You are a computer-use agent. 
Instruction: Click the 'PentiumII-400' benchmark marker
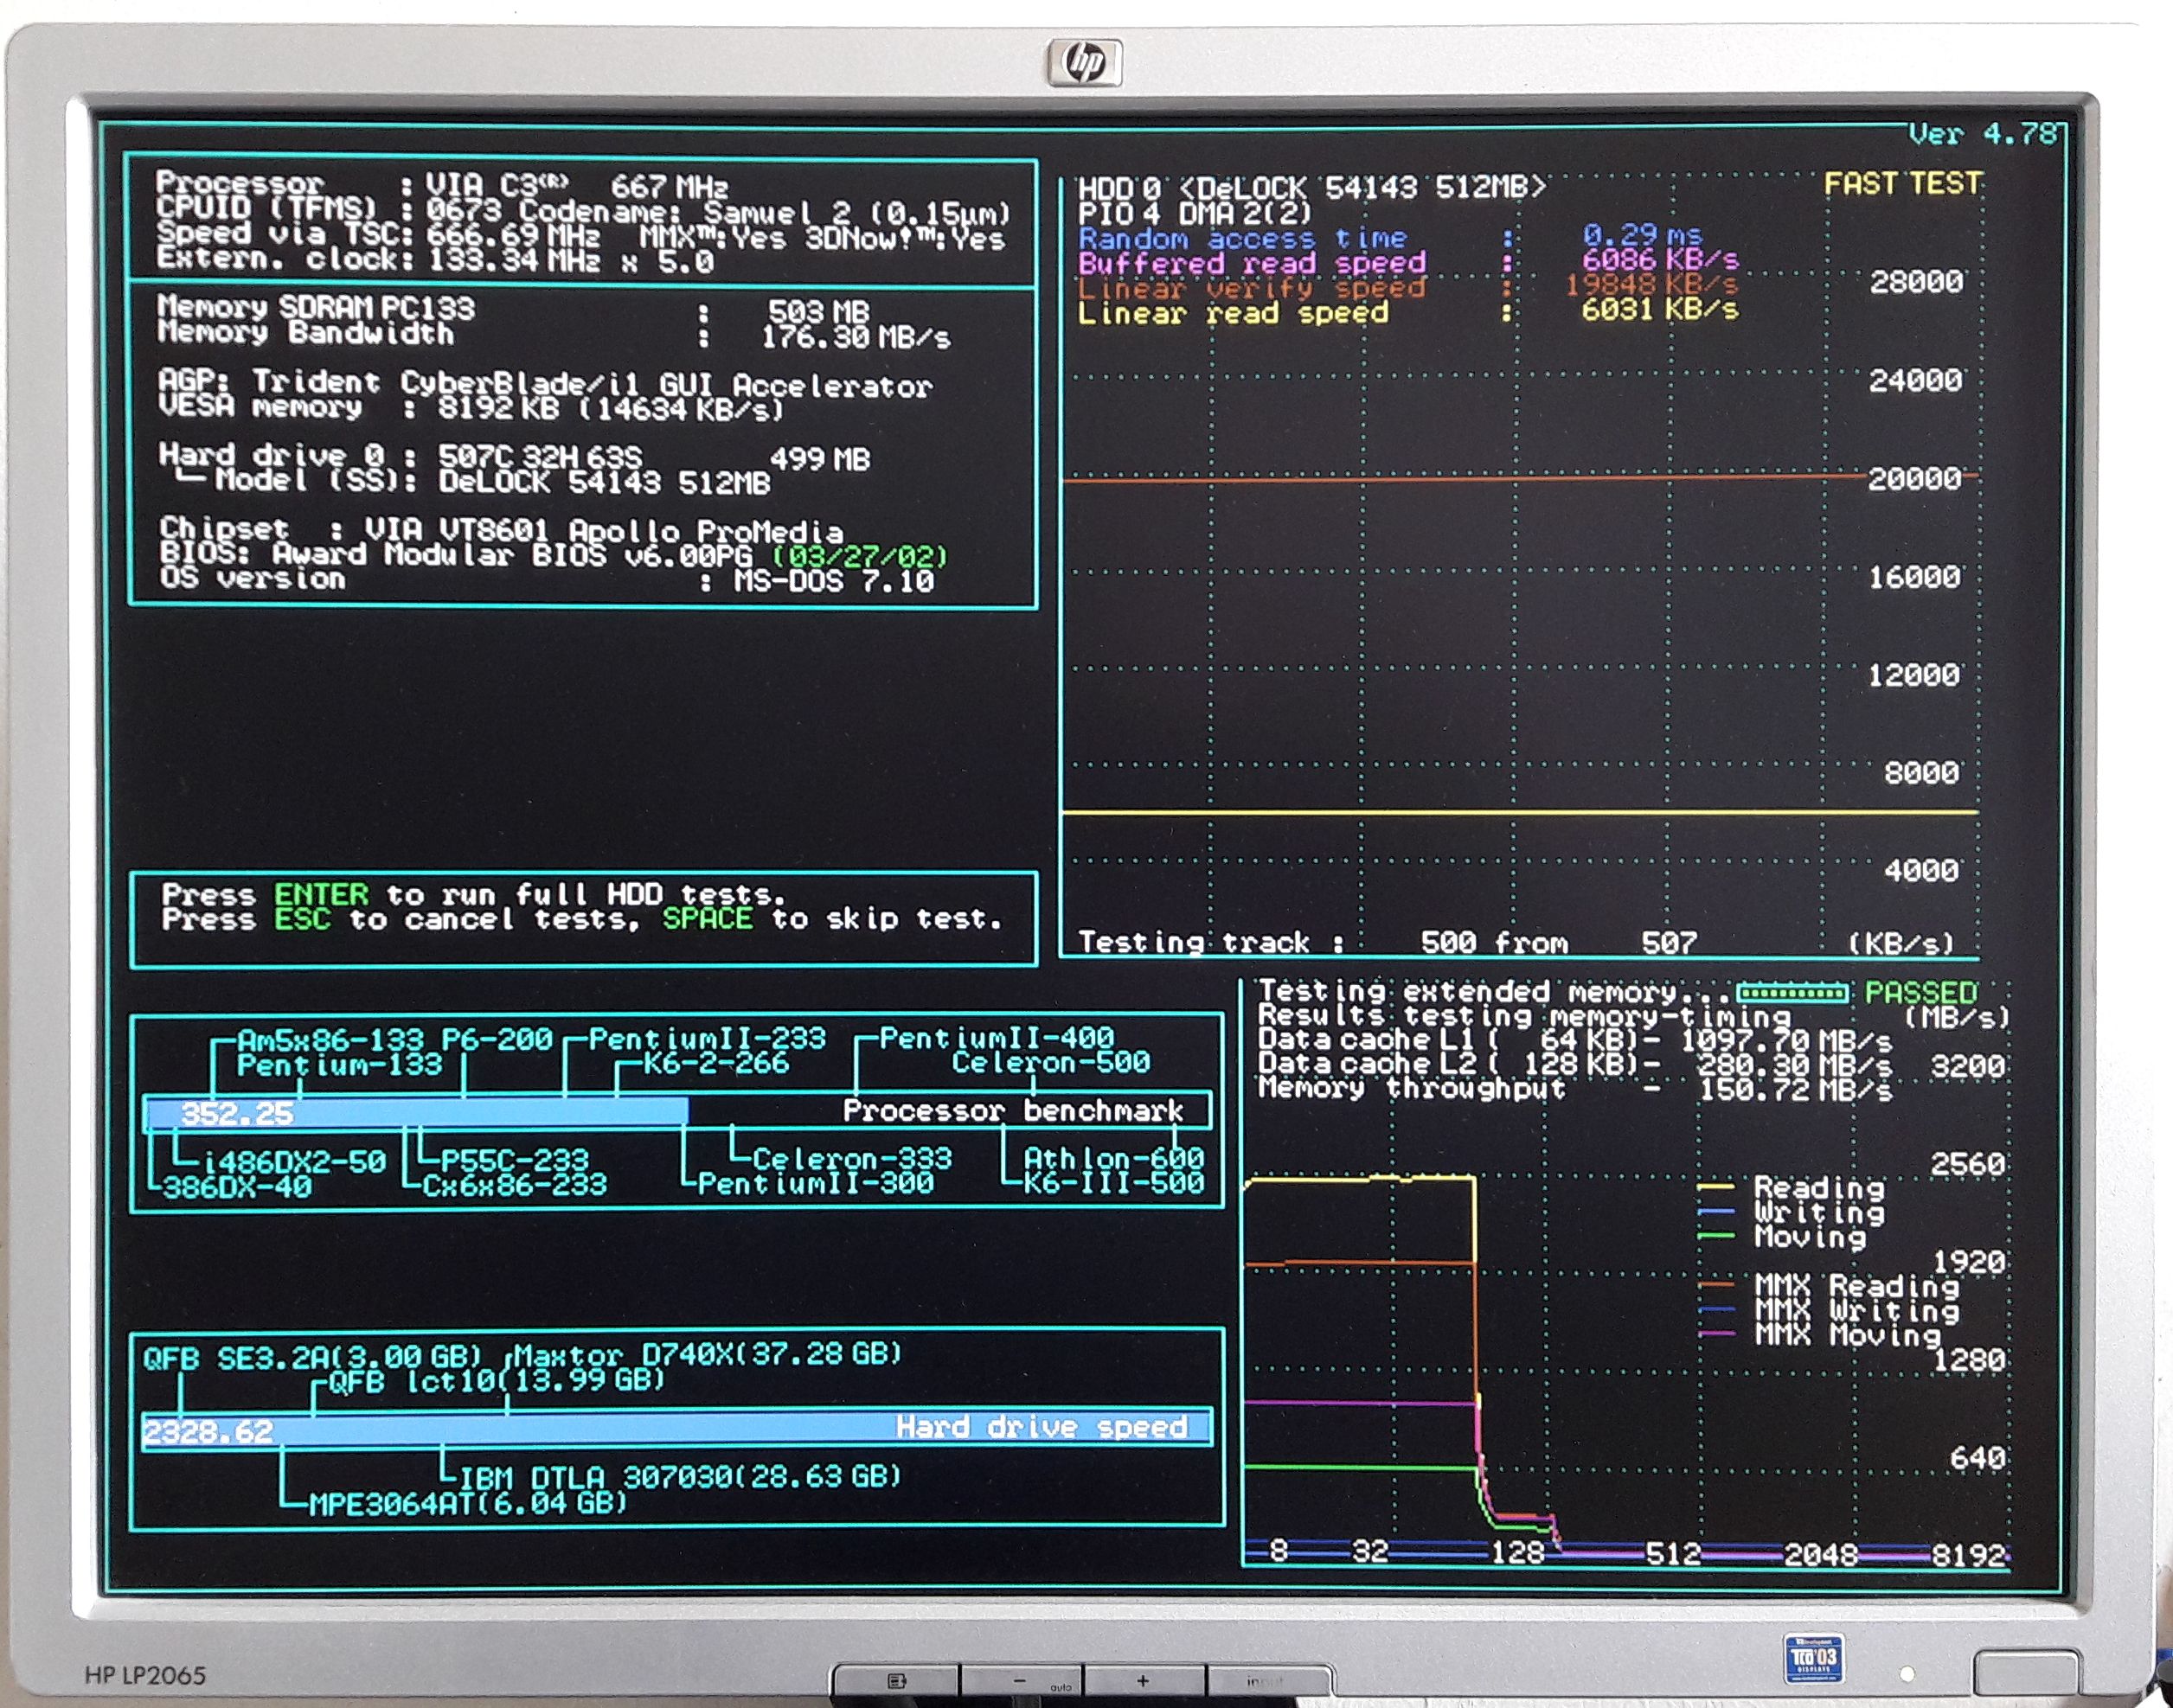[x=997, y=1038]
